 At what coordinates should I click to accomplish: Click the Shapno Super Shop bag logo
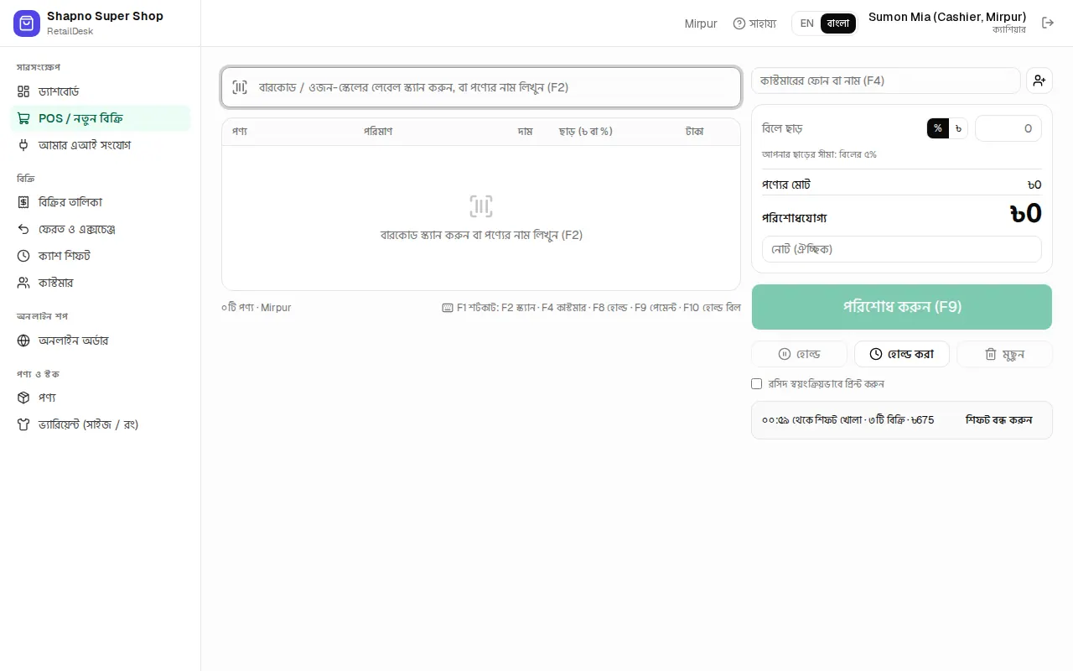(x=27, y=23)
